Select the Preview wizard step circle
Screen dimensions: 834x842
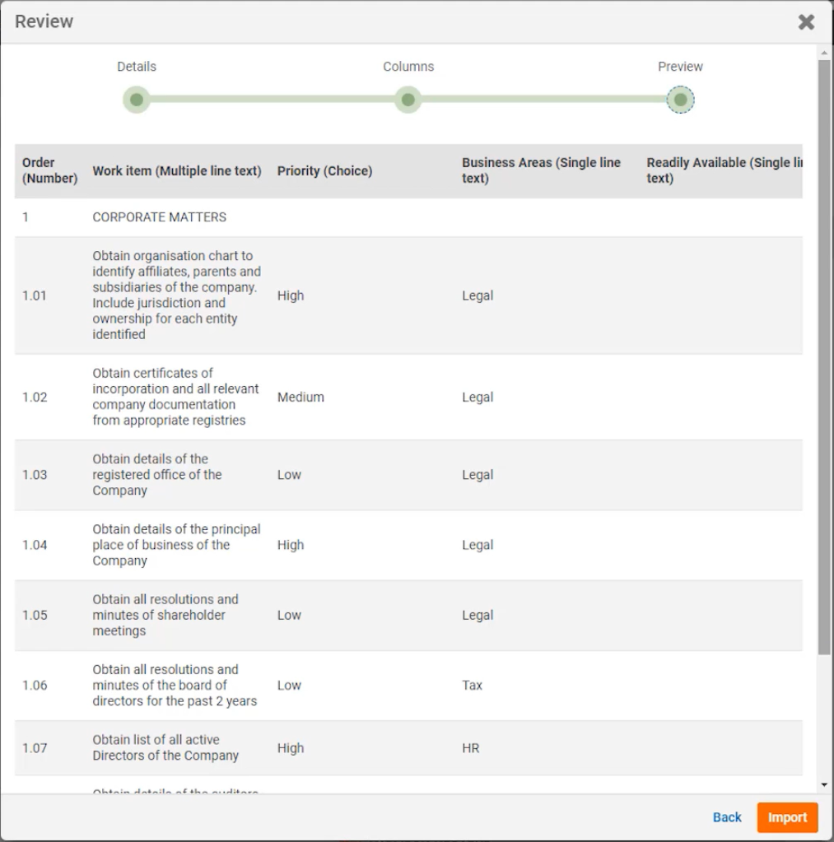coord(680,100)
